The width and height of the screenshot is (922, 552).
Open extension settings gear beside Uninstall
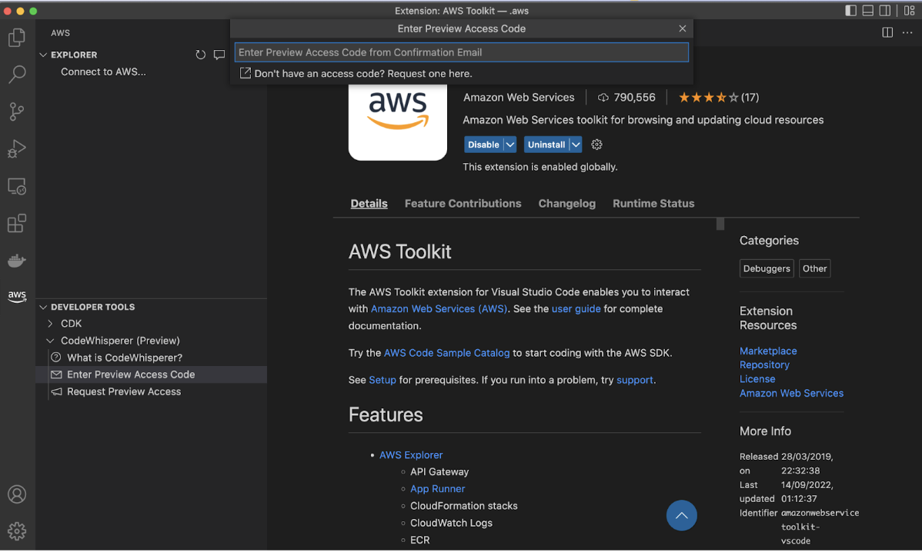coord(596,145)
